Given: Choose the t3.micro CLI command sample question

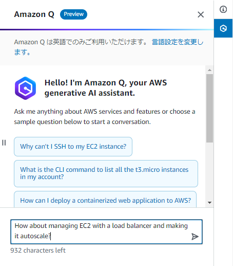Looking at the screenshot, I should click(x=106, y=173).
